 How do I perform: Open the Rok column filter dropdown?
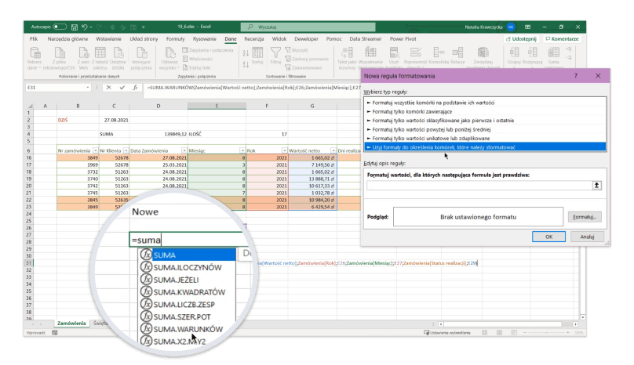(283, 149)
